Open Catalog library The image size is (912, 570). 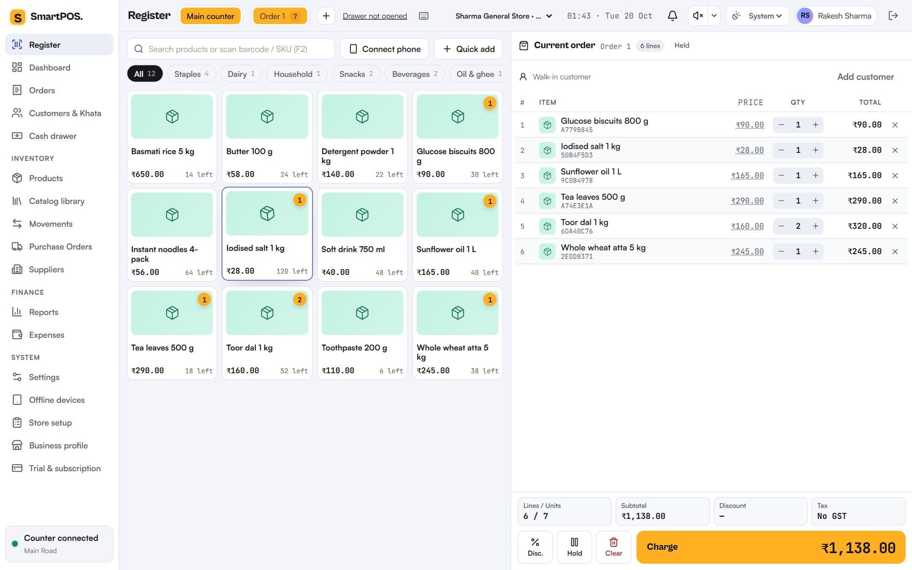pyautogui.click(x=59, y=201)
